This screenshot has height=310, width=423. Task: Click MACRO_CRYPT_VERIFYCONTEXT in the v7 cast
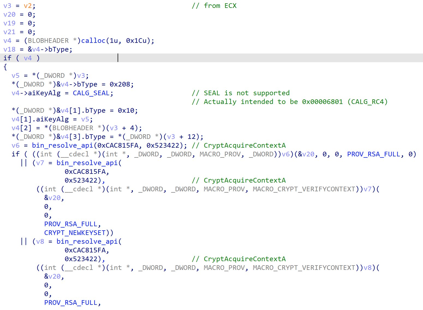pyautogui.click(x=304, y=189)
